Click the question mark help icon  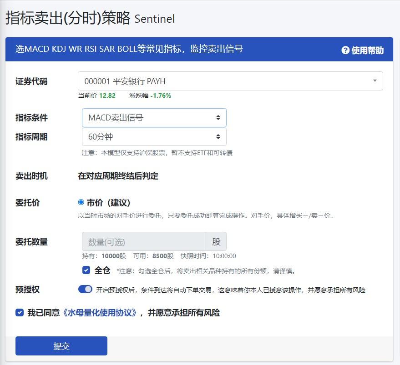click(x=347, y=50)
